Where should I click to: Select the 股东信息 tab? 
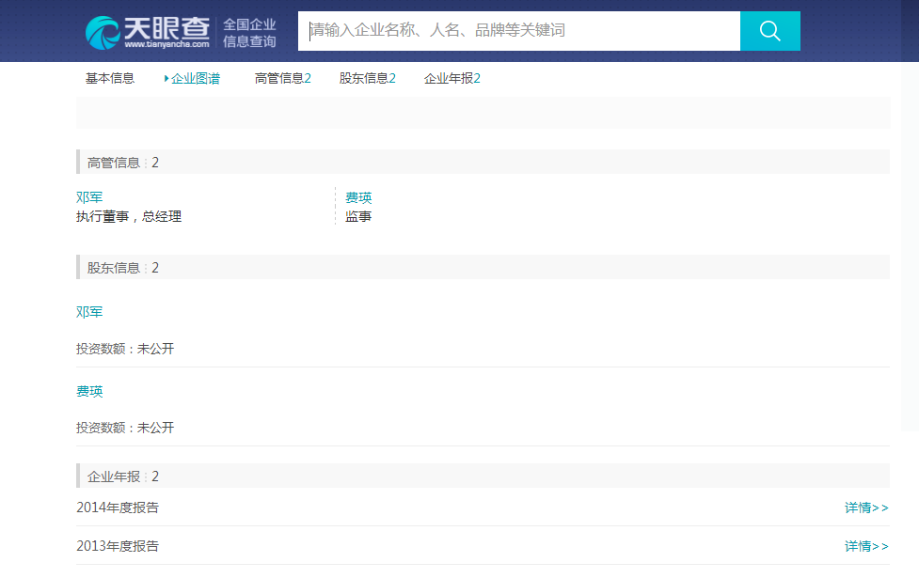367,79
